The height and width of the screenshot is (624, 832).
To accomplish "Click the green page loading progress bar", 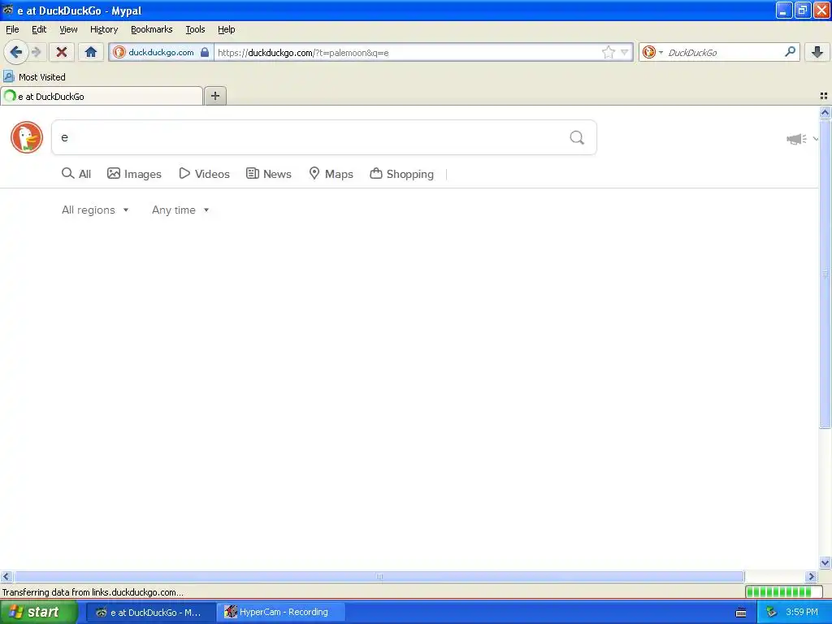I will click(x=783, y=591).
